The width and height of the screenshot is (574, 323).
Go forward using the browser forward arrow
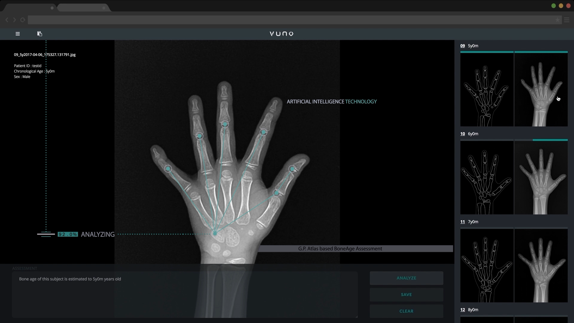point(14,20)
